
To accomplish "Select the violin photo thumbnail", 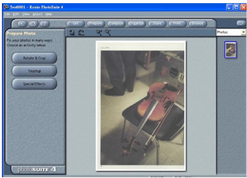I will click(x=230, y=50).
